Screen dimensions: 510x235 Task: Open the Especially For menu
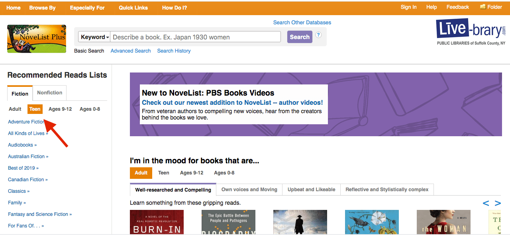coord(87,8)
